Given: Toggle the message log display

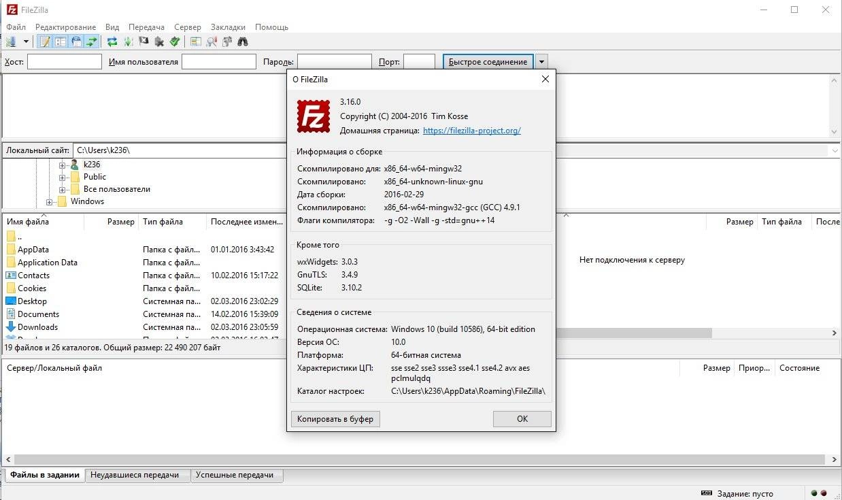Looking at the screenshot, I should tap(45, 41).
